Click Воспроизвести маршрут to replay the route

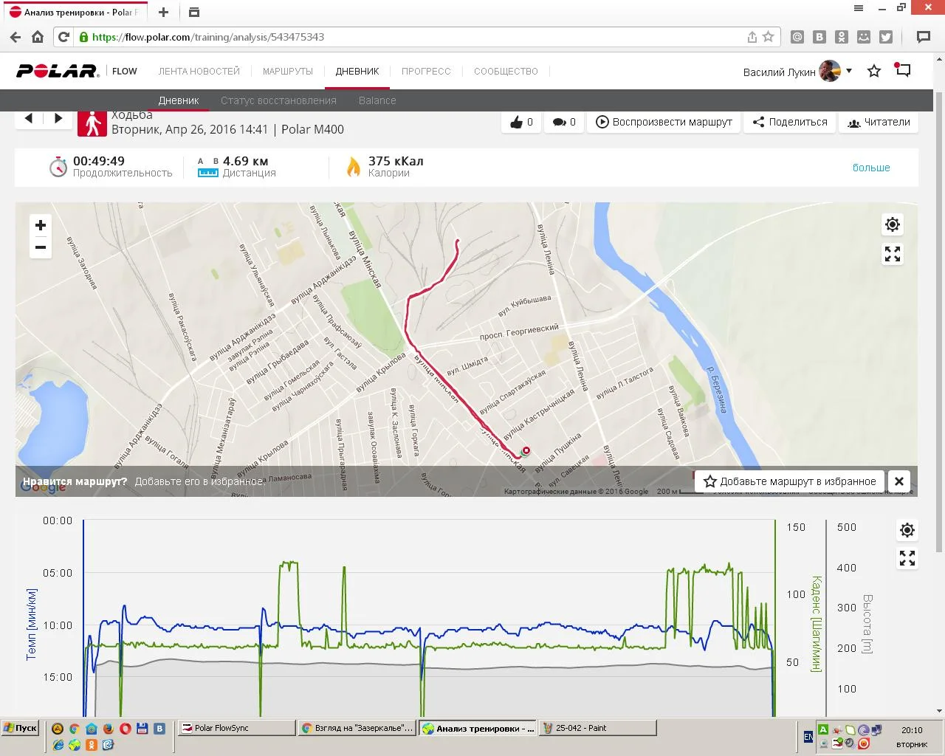[x=664, y=122]
